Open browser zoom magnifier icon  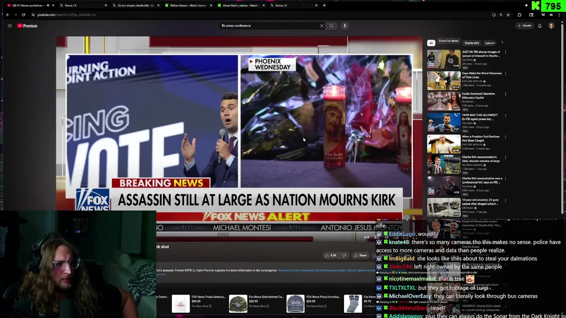(x=501, y=15)
